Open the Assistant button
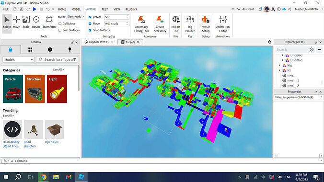Screen dimensions: 324x182 tap(246, 9)
